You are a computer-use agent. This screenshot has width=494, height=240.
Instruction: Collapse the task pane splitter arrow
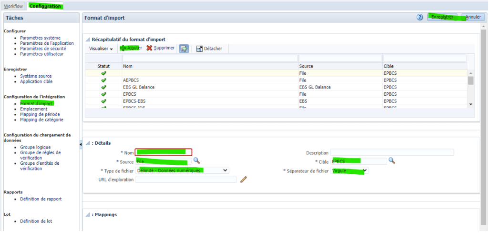(81, 144)
